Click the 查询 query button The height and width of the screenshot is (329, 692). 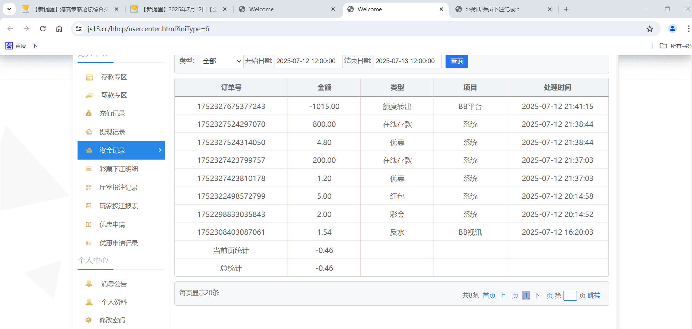(x=456, y=61)
